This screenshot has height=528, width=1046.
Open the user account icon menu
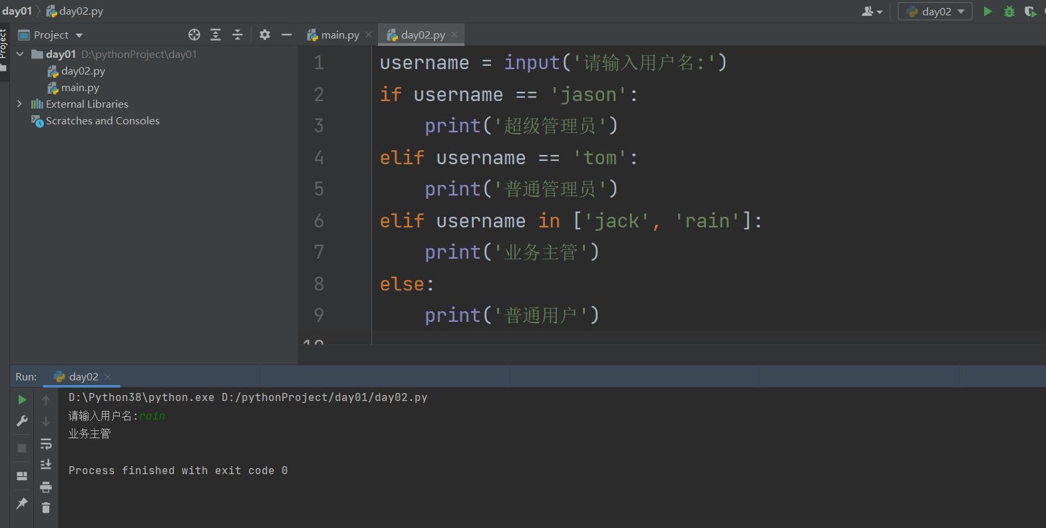click(x=872, y=11)
